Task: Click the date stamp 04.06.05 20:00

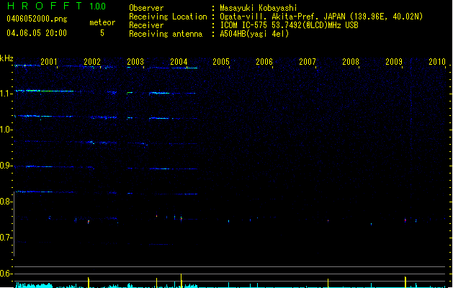Action: [37, 33]
